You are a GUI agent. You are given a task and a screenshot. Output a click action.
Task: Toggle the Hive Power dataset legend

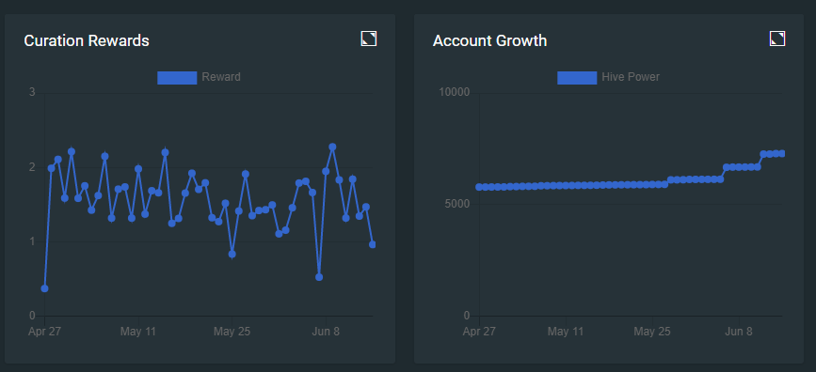click(x=608, y=77)
